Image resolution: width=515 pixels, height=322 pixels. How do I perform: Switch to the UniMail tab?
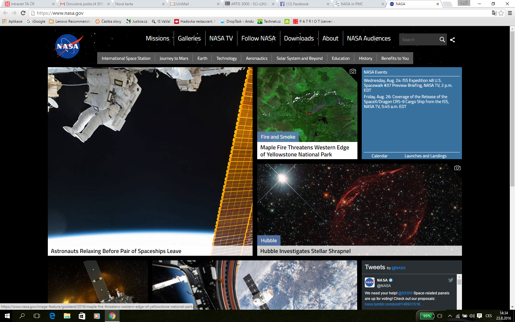pos(194,4)
